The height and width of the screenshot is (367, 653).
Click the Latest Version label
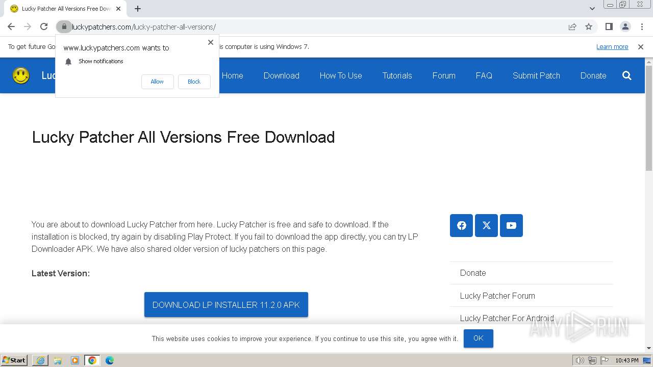click(61, 273)
